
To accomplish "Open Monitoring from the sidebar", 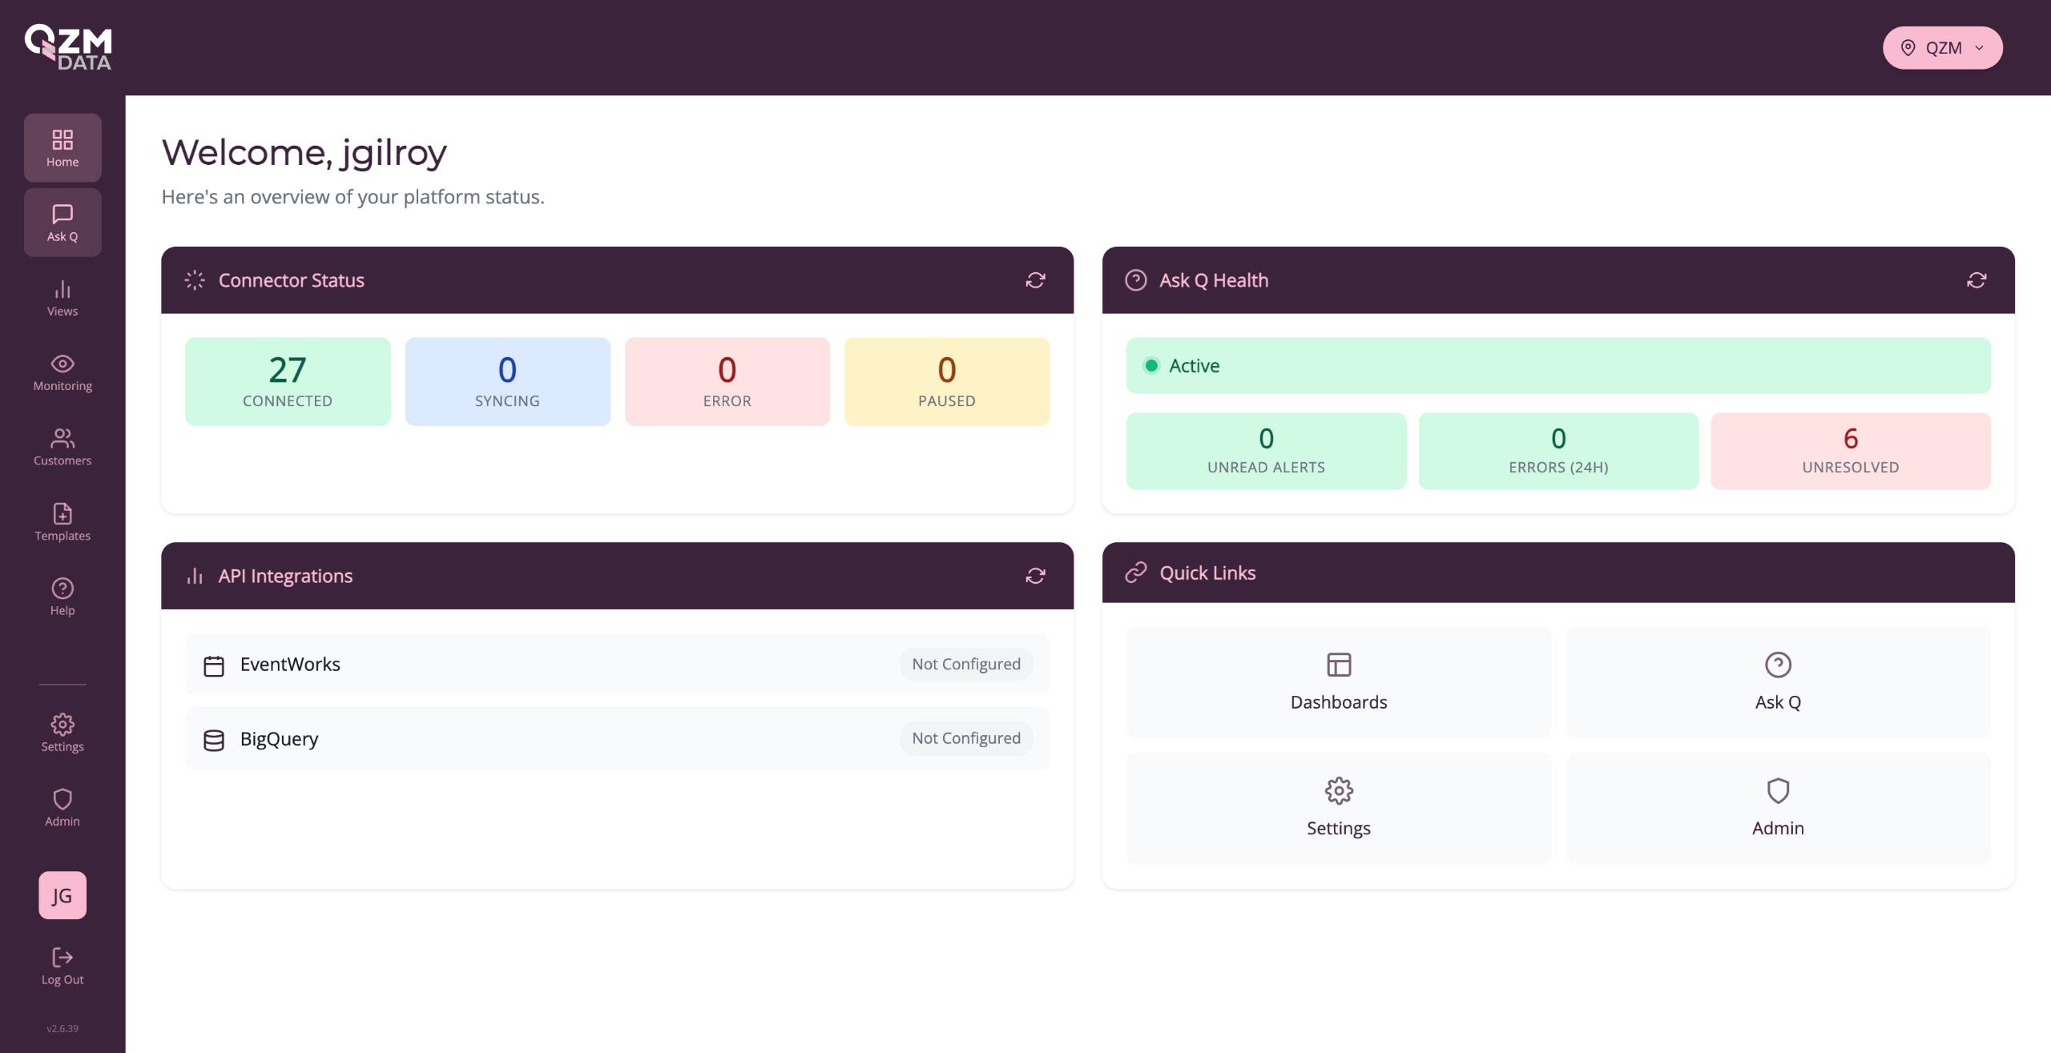I will pos(62,372).
